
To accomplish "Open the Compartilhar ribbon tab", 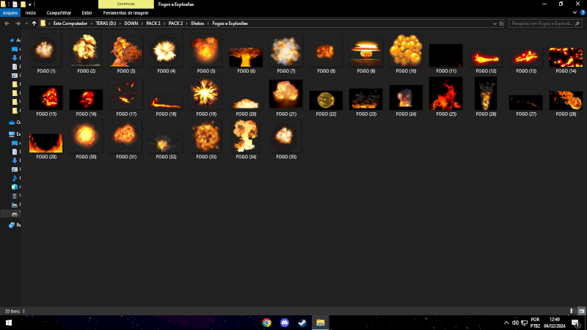I will click(x=59, y=12).
